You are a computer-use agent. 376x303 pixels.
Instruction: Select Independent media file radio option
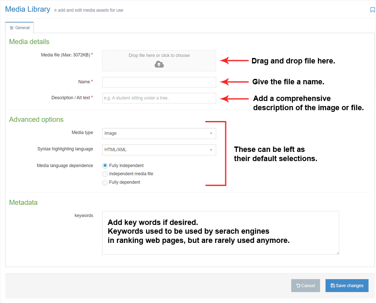tap(105, 174)
